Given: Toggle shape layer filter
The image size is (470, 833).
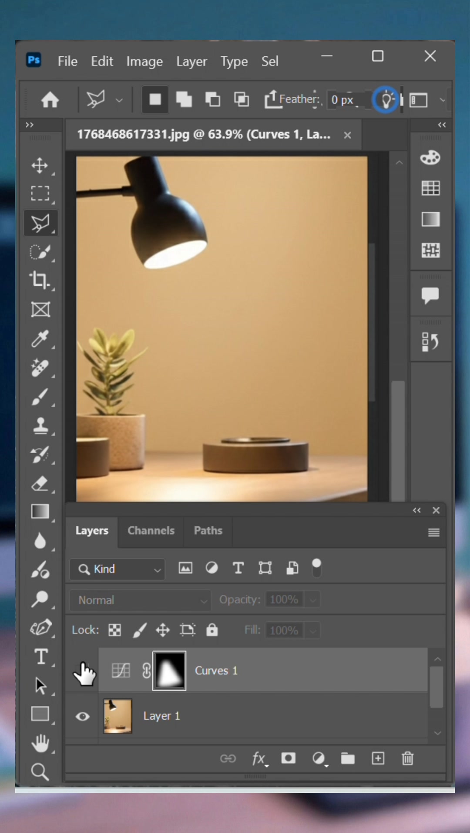Looking at the screenshot, I should coord(265,568).
